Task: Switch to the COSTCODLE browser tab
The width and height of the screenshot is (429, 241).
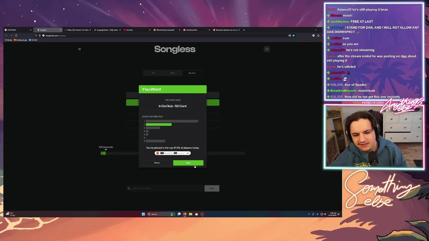Action: pyautogui.click(x=18, y=30)
